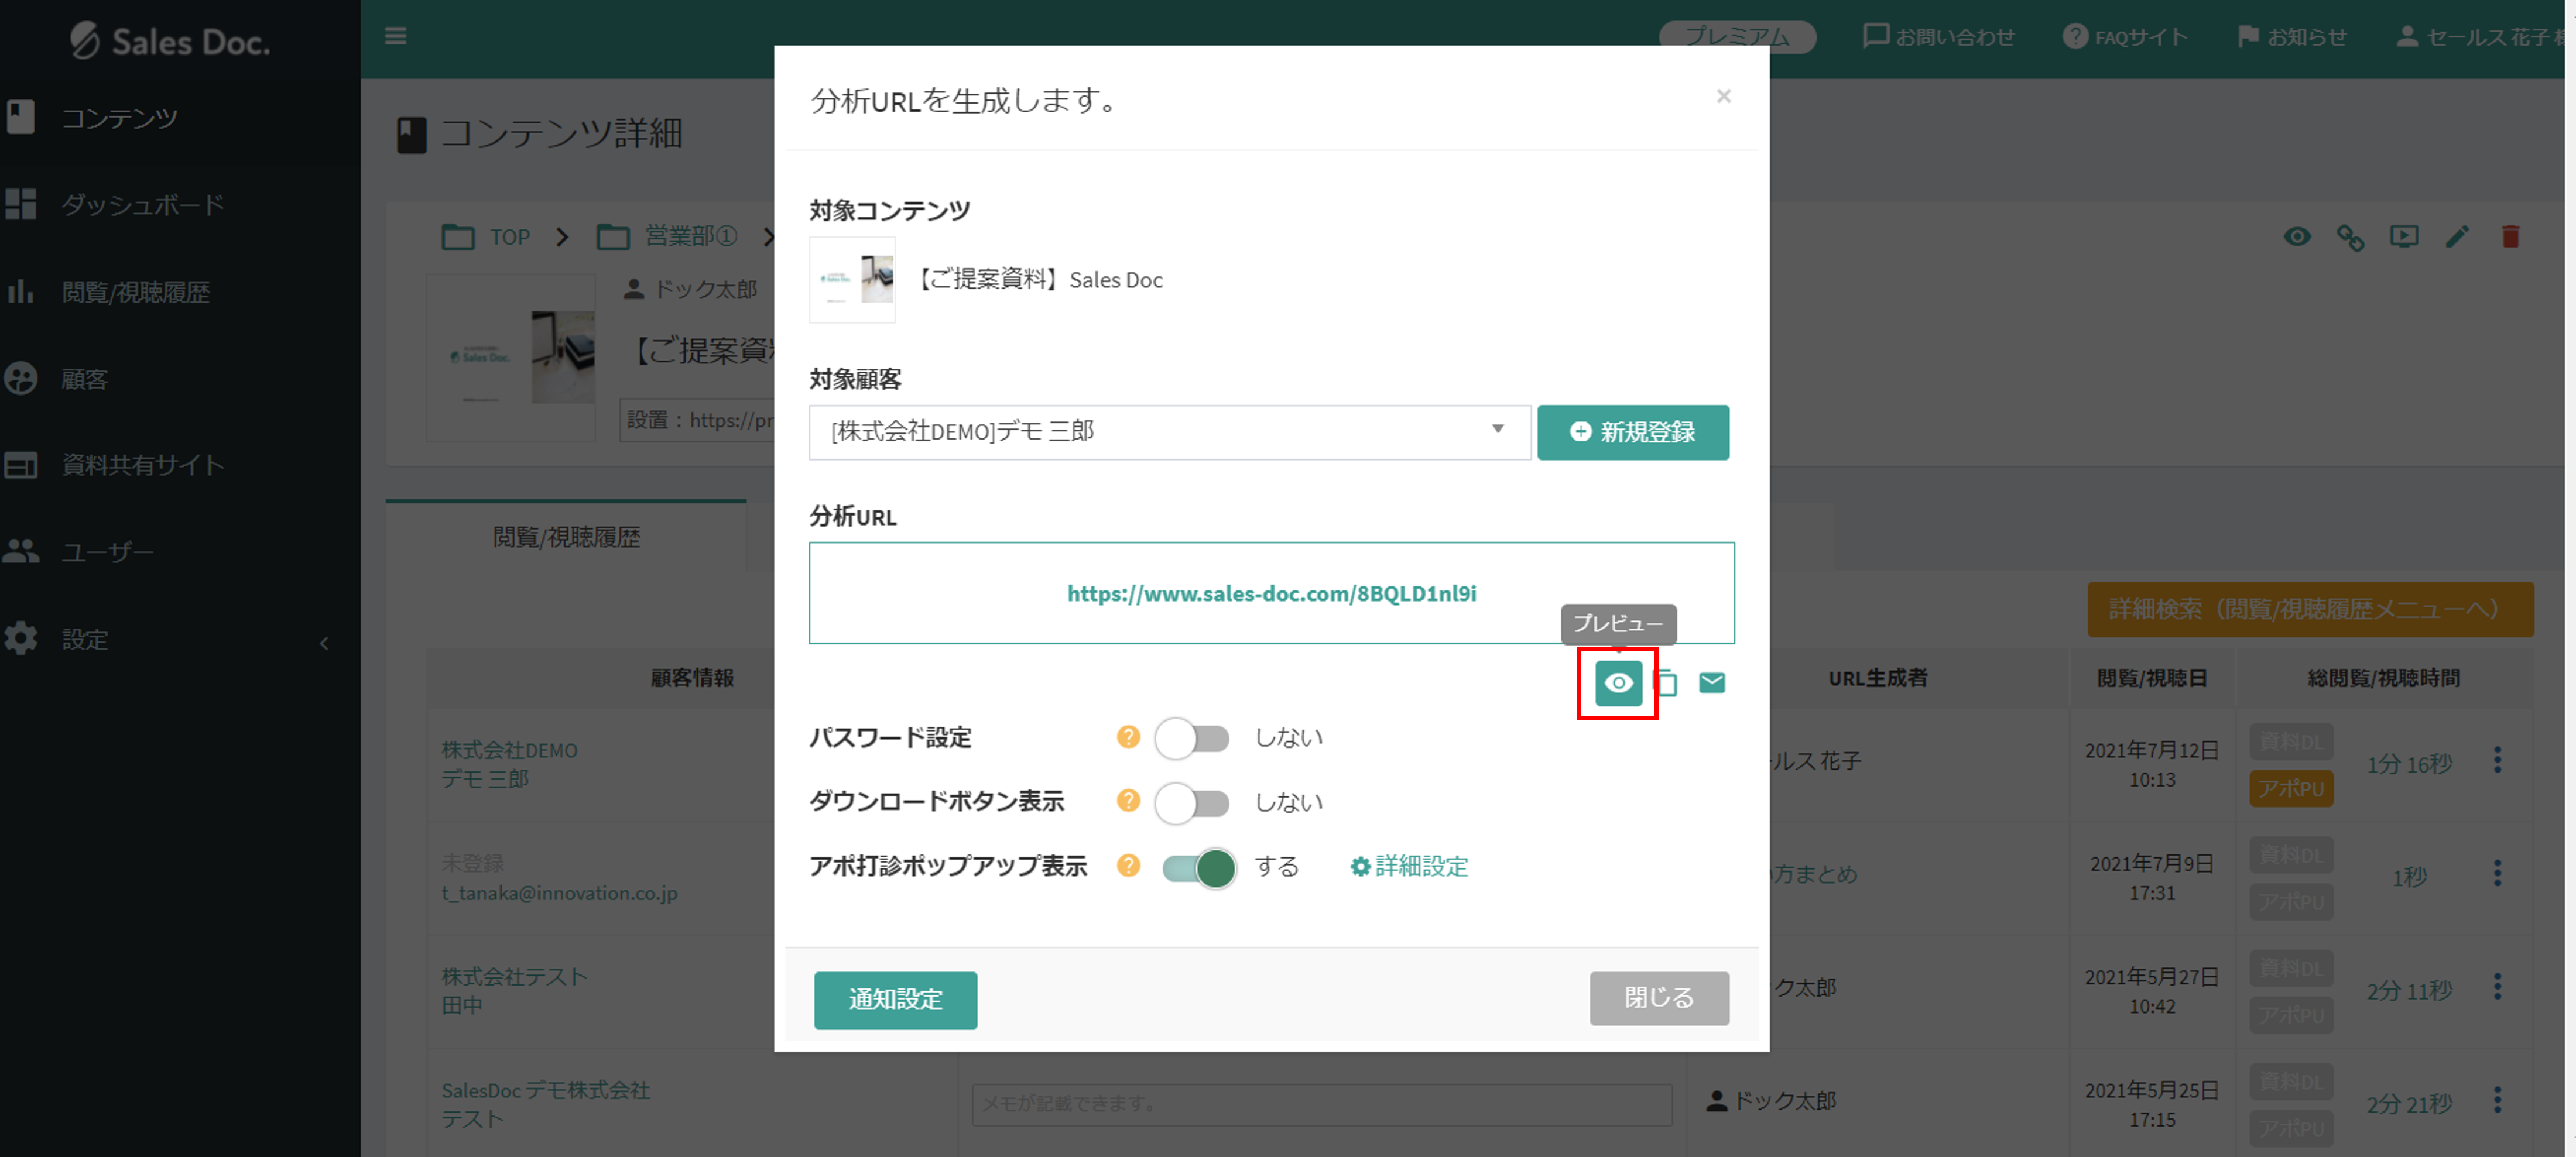Send the analysis URL by email
2576x1157 pixels.
tap(1712, 682)
